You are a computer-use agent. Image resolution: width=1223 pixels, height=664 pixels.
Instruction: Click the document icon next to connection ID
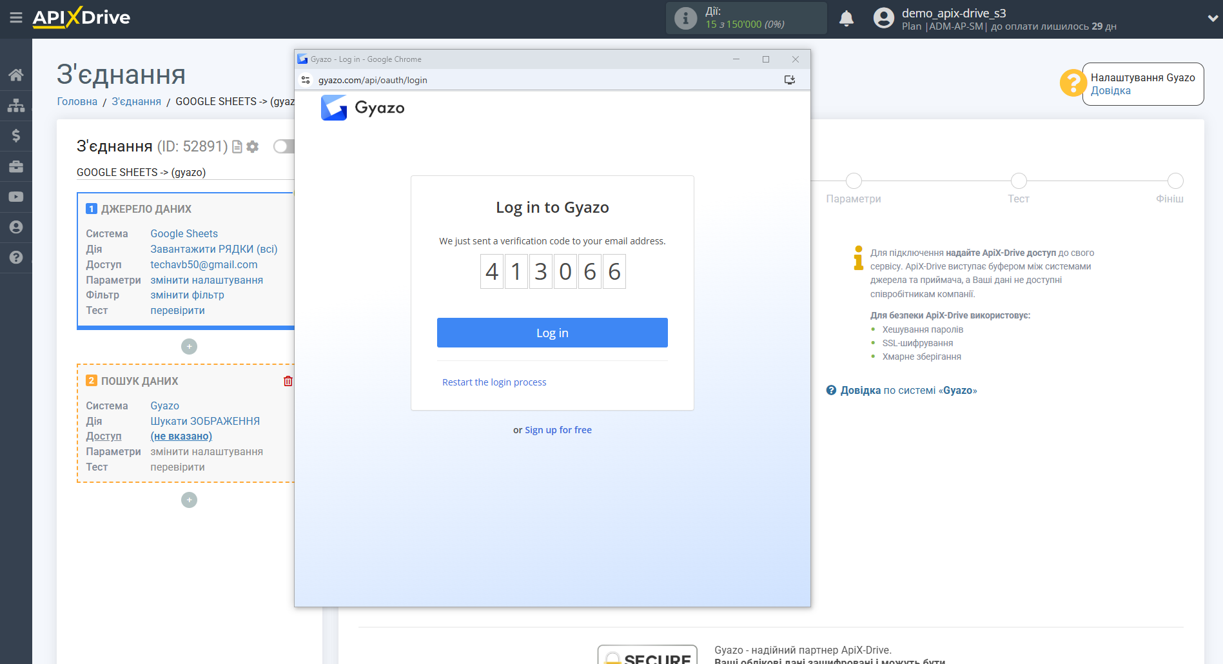click(x=237, y=147)
